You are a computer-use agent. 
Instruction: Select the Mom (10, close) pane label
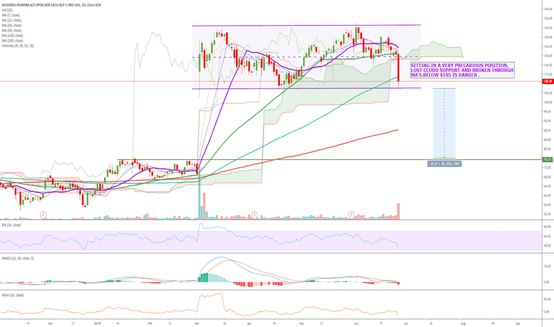pos(12,295)
